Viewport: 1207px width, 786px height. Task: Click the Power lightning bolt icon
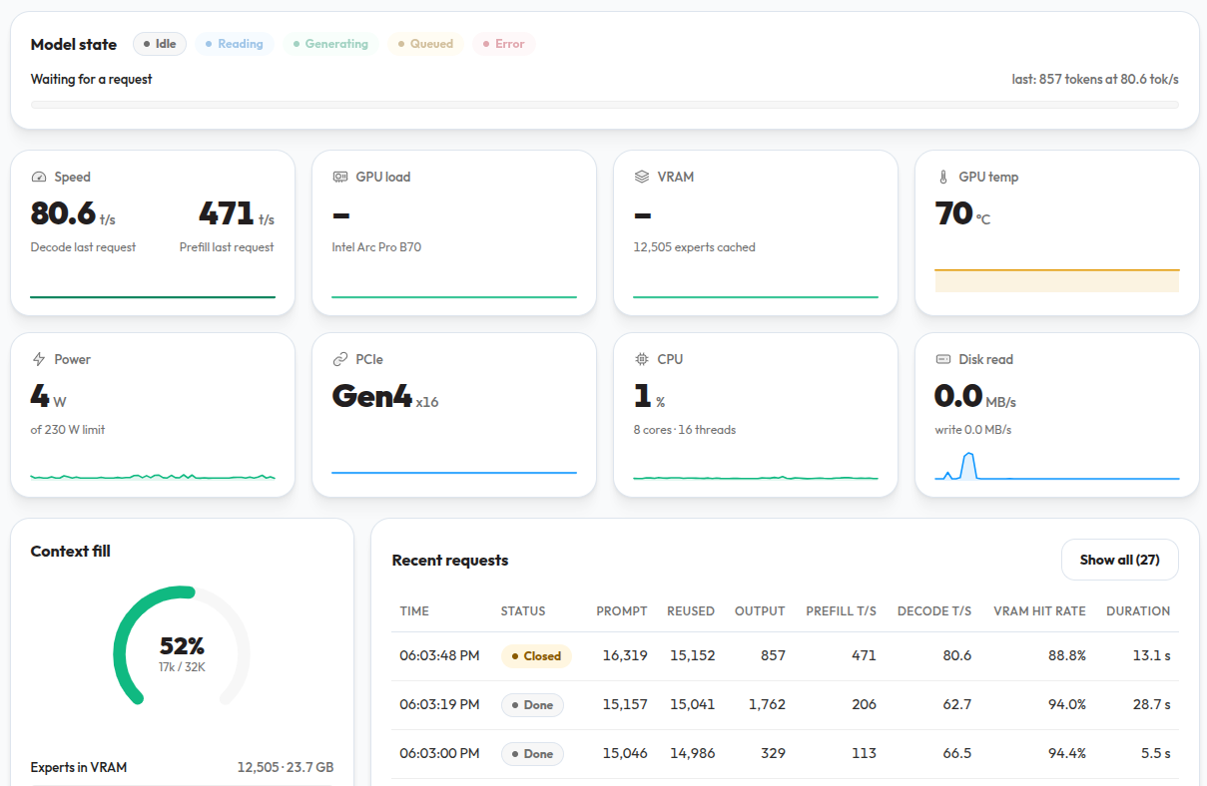39,359
